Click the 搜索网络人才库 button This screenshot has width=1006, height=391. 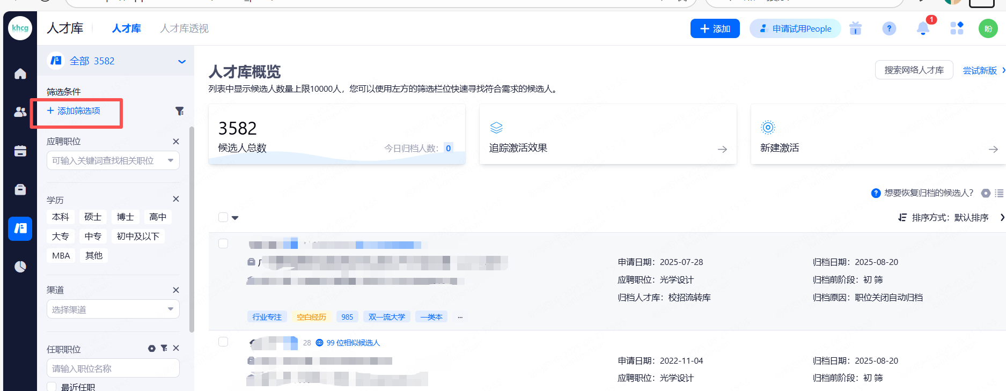[914, 70]
